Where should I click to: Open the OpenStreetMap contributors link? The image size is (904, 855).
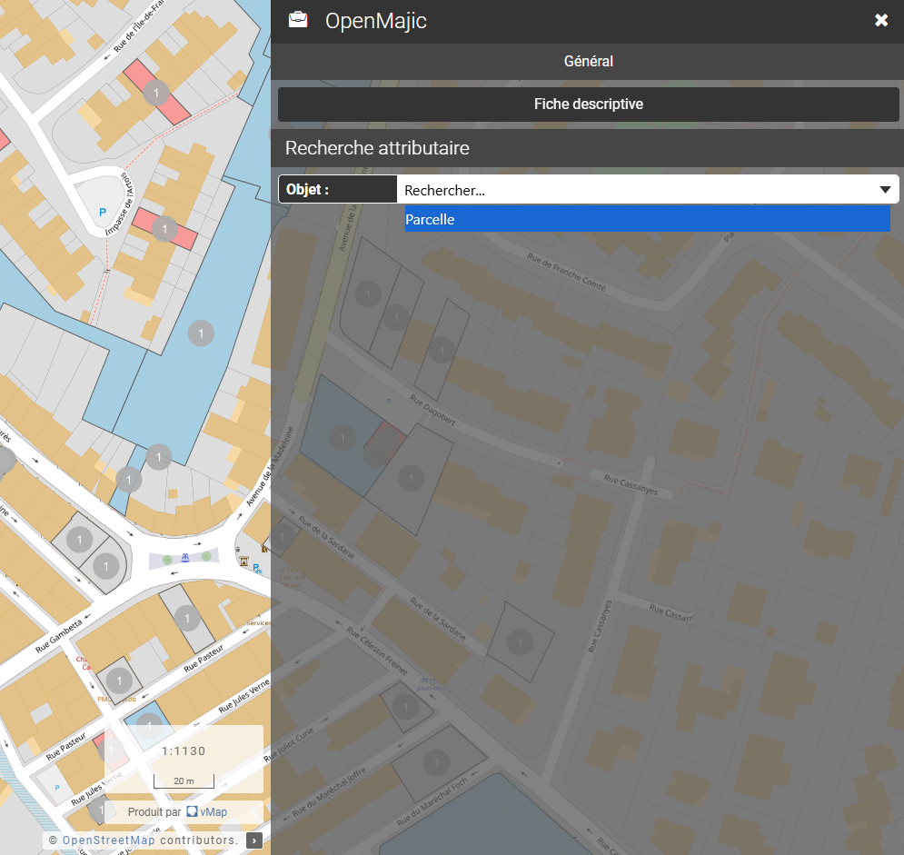(108, 840)
